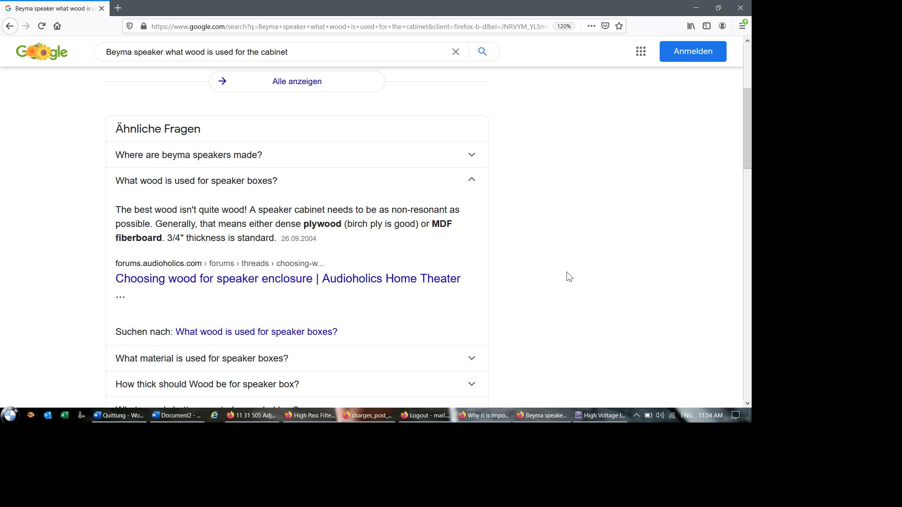Change ENG input language
Viewport: 902px width, 507px height.
tap(686, 415)
